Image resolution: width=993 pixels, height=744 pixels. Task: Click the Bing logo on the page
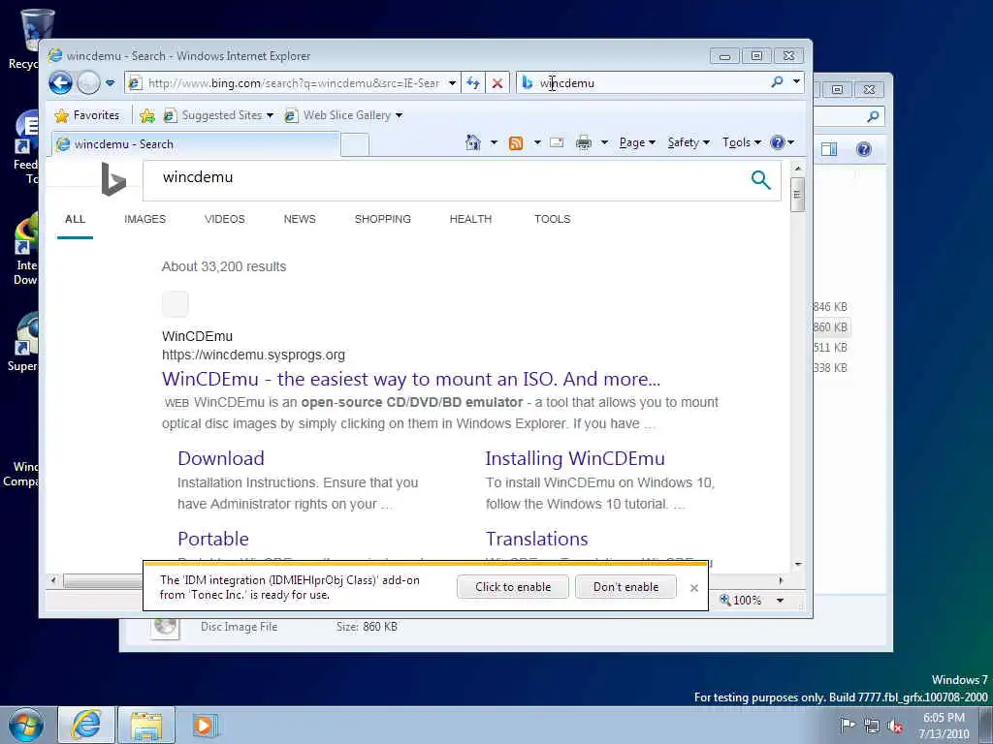[x=113, y=179]
